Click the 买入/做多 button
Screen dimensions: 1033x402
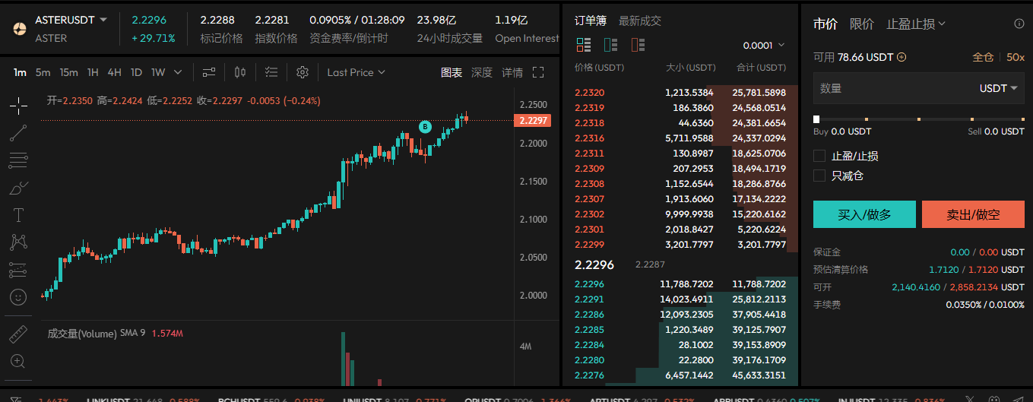864,214
